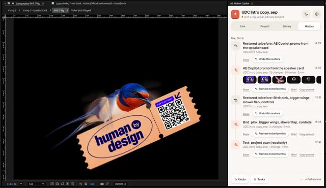Switch to the Library tab
The image size is (326, 188).
tap(287, 26)
